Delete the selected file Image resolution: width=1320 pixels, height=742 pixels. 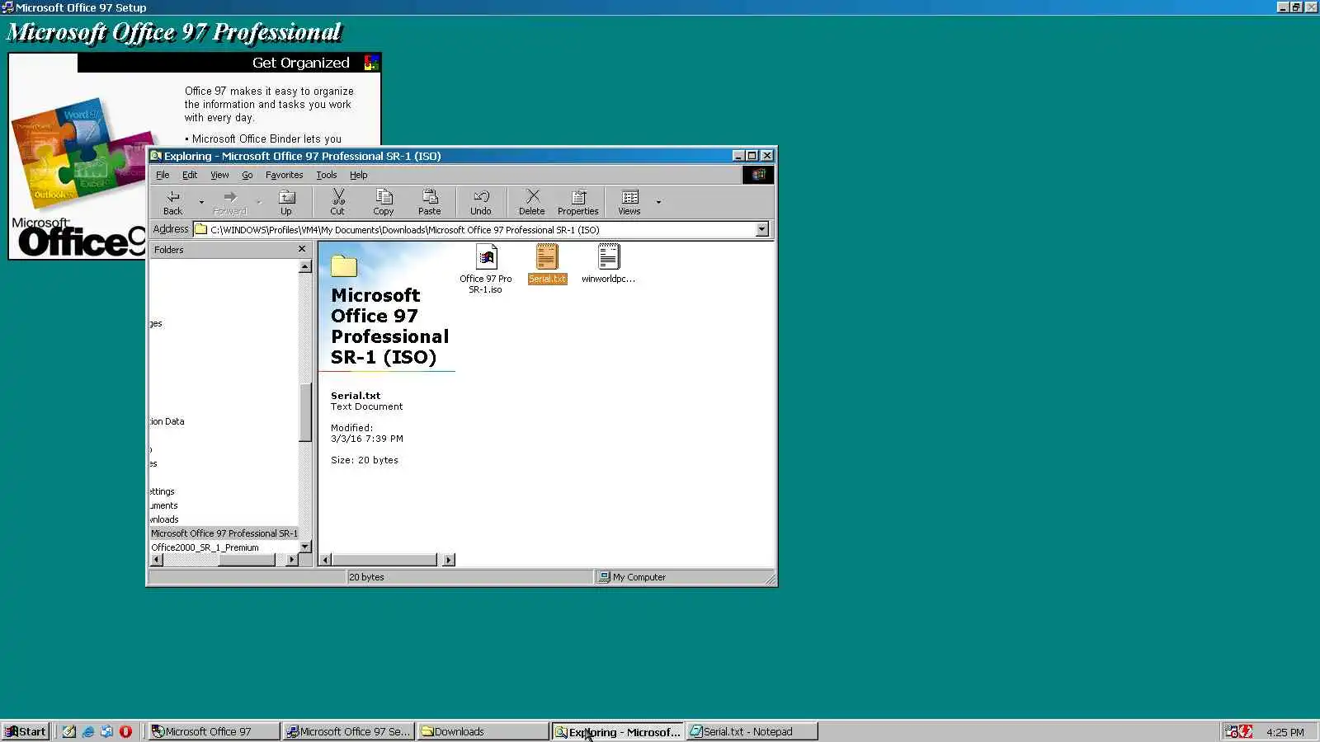(x=532, y=202)
